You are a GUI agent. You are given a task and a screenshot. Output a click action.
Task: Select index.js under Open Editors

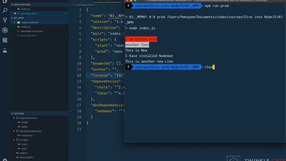coord(25,9)
